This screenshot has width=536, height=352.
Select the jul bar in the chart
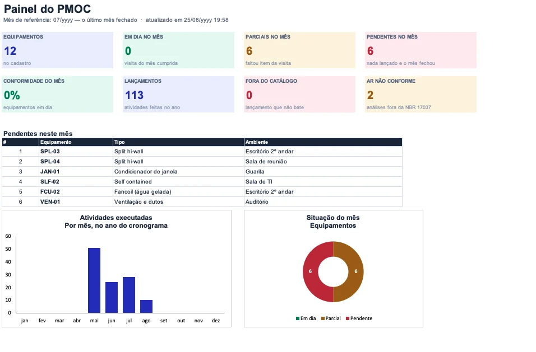point(129,295)
